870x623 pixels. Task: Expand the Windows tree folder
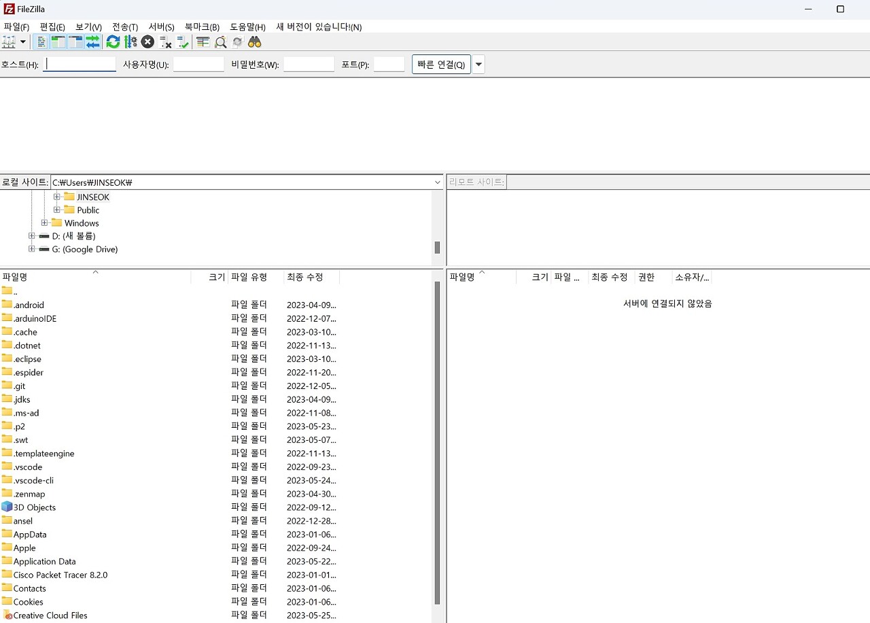tap(44, 223)
